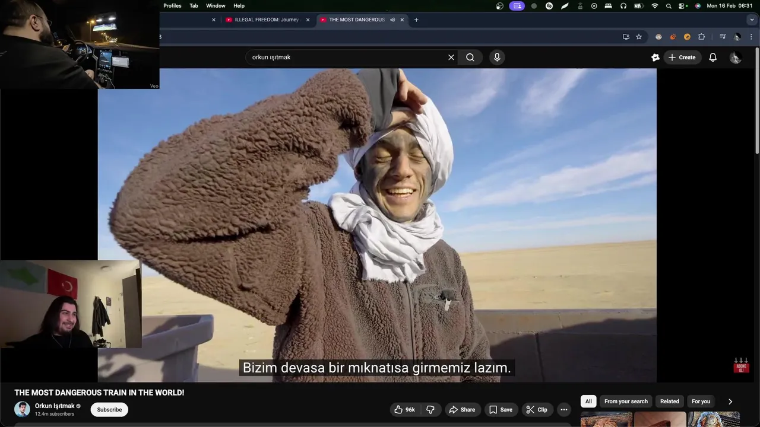This screenshot has width=760, height=427.
Task: Open Shazam in macOS menu bar
Action: click(x=549, y=6)
